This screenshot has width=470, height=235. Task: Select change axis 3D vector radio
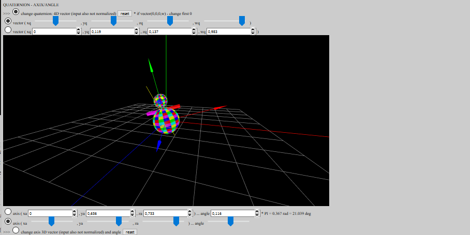coord(16,230)
